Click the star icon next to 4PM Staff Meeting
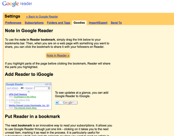174x136 pixels. pyautogui.click(x=7, y=94)
